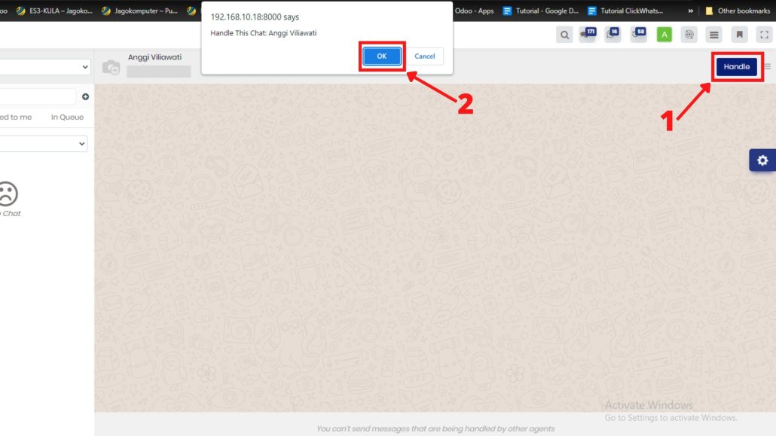The height and width of the screenshot is (436, 776).
Task: Open the search icon in top toolbar
Action: 564,35
